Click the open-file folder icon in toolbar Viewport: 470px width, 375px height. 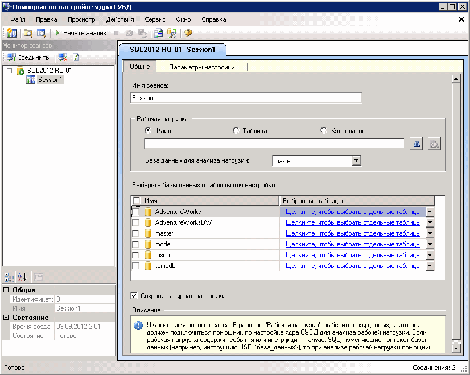28,33
